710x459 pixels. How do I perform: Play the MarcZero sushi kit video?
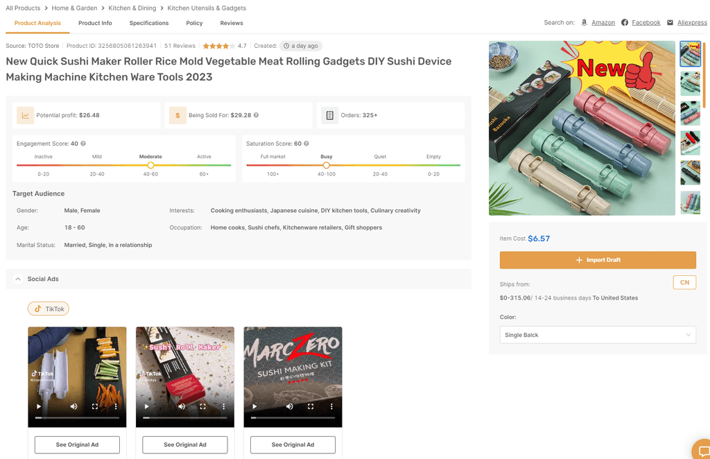point(254,406)
